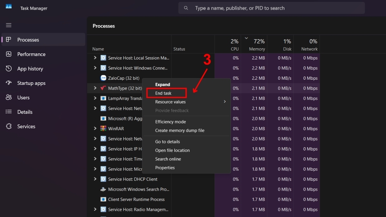Sort by Disk column header
This screenshot has height=217, width=386.
point(280,44)
